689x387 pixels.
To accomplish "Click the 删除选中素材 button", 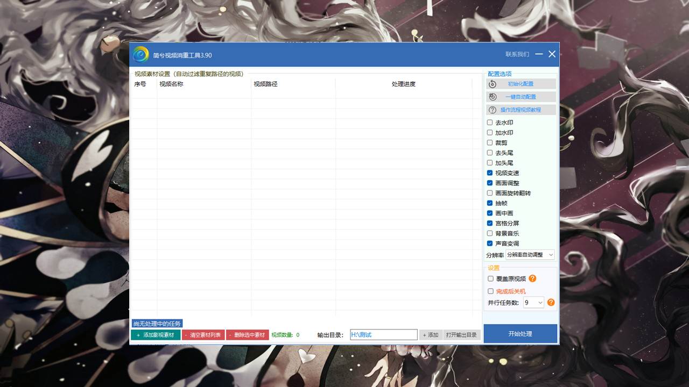I will [x=247, y=335].
